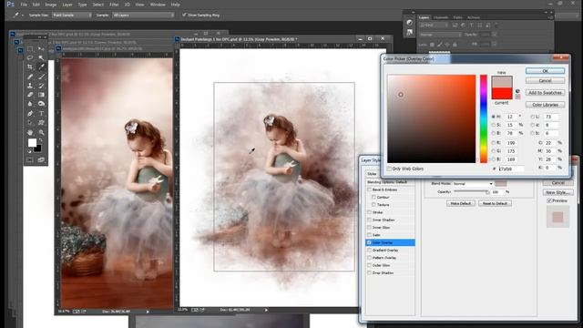Click OK in the Color Picker
The image size is (583, 328).
tap(545, 71)
